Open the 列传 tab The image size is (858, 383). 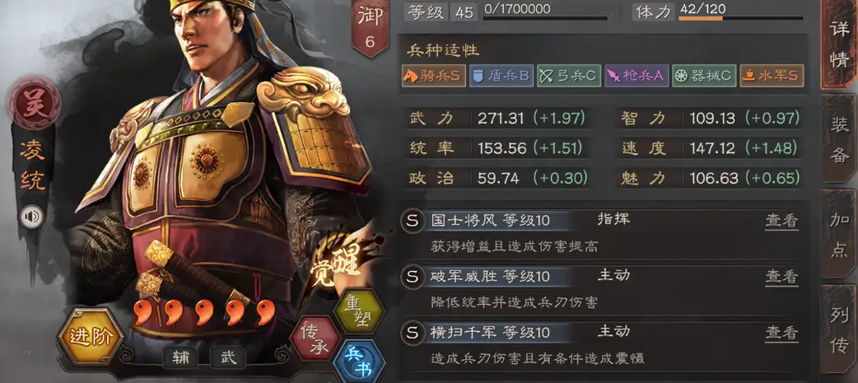pos(839,331)
